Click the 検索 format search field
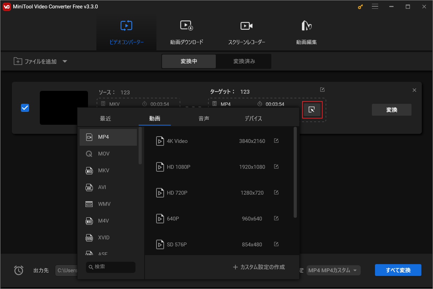The image size is (433, 289). point(111,267)
